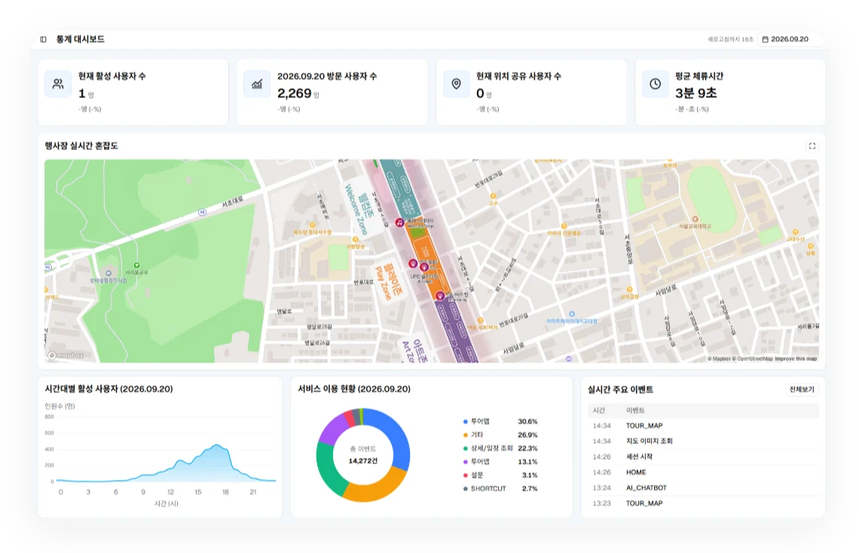The height and width of the screenshot is (553, 859).
Task: Click the 이벤트 column header in events table
Action: [x=635, y=411]
